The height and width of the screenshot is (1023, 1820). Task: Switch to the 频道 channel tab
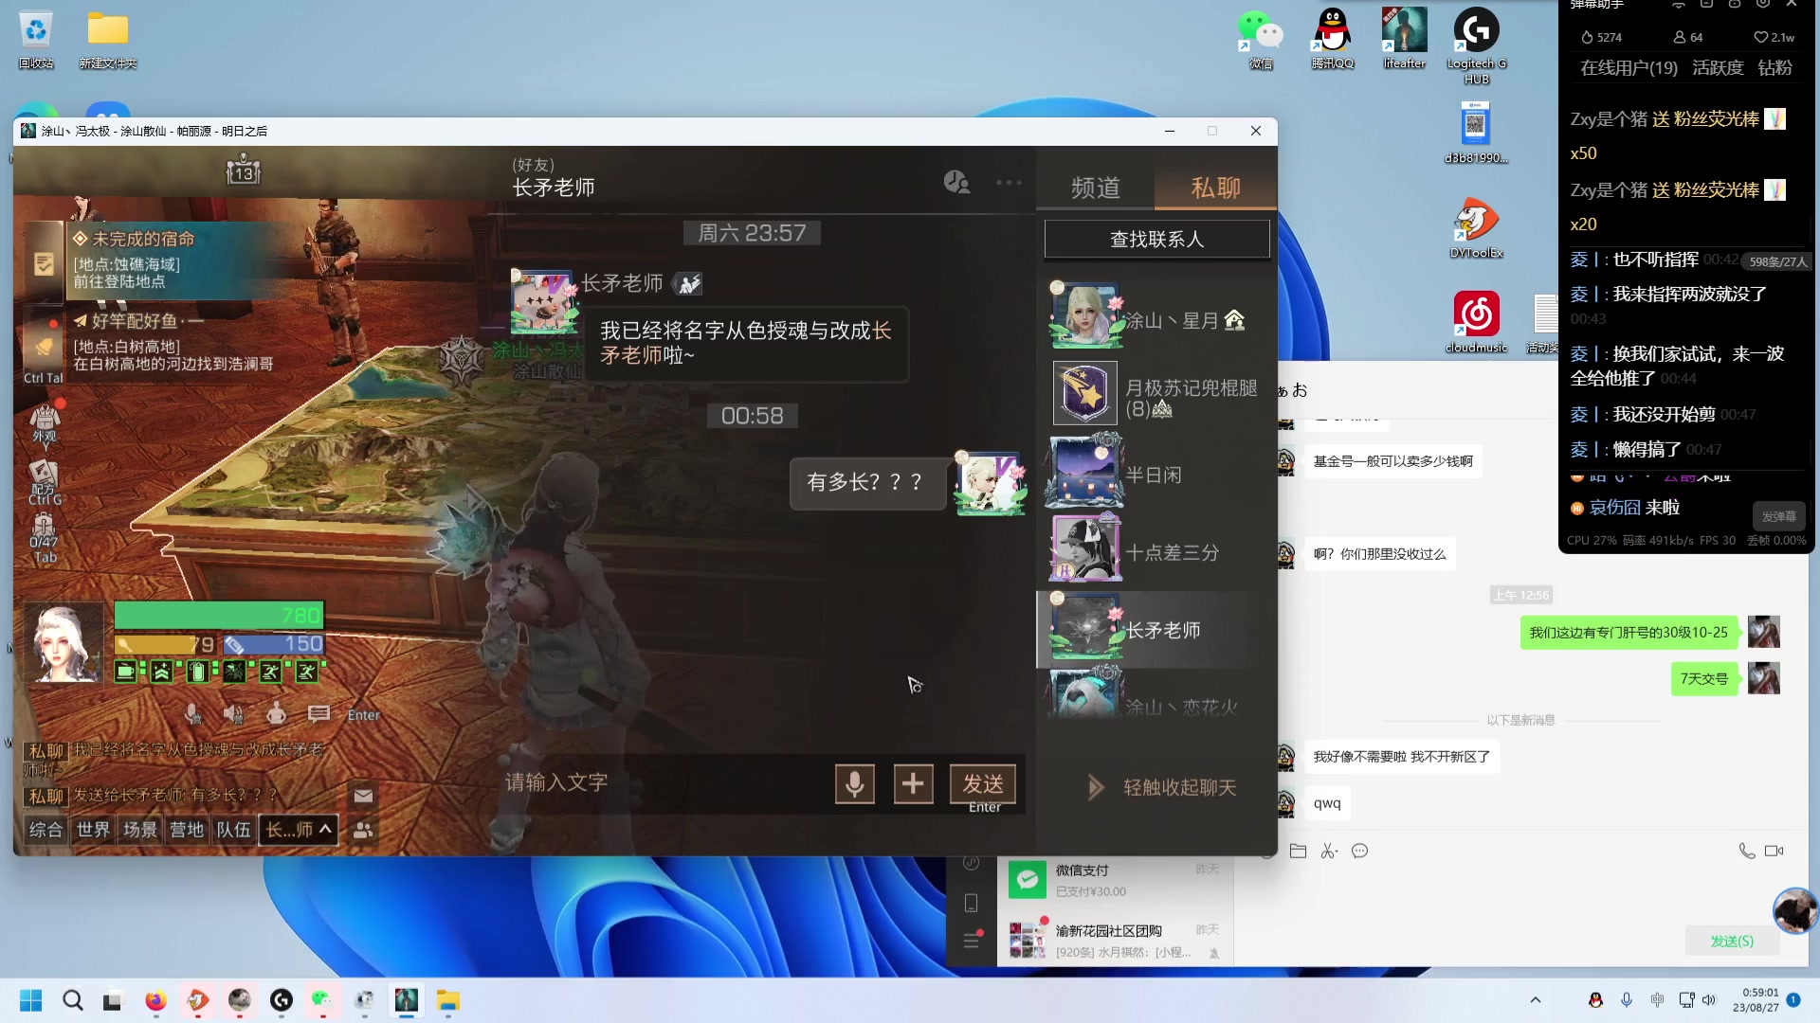(1094, 188)
